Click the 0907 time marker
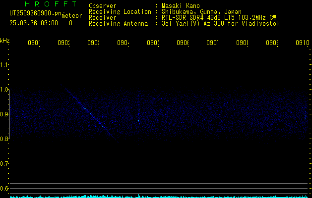Viewport: 312px width, 198px height. tap(212, 43)
